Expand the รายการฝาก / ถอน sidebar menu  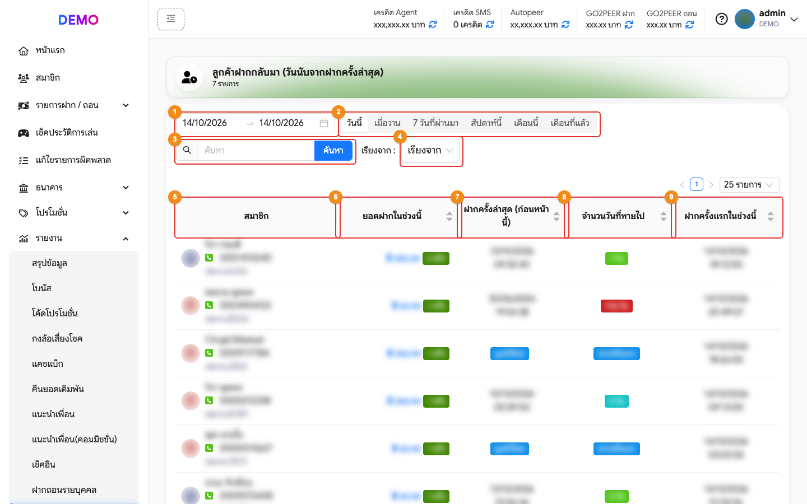74,105
